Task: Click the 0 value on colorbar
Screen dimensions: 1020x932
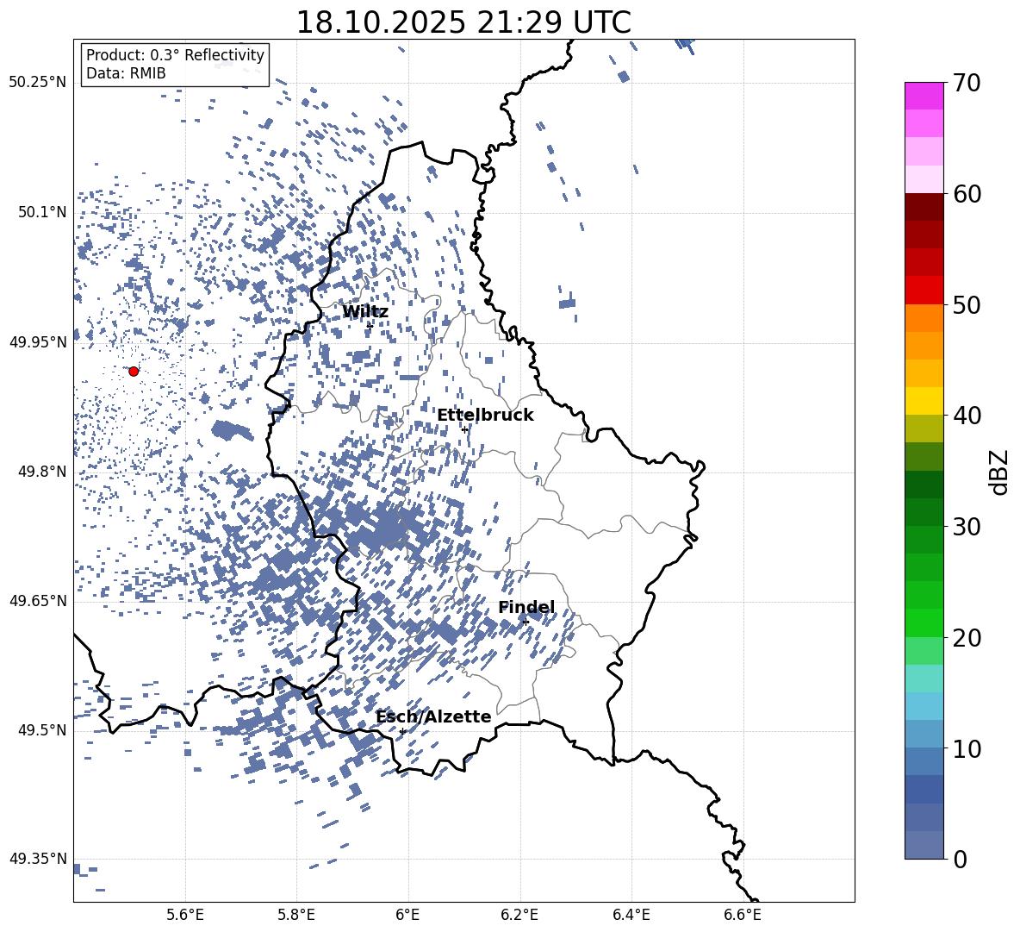Action: pos(960,859)
